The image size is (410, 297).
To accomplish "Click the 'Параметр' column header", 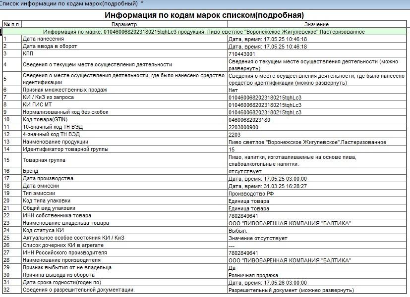I will (x=124, y=24).
